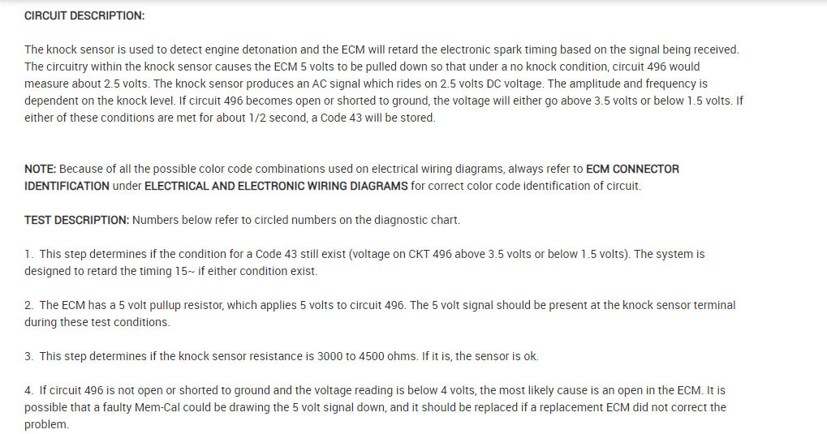Click the bold ECM CONNECTOR text
Viewport: 827px width, 434px height.
coord(632,170)
